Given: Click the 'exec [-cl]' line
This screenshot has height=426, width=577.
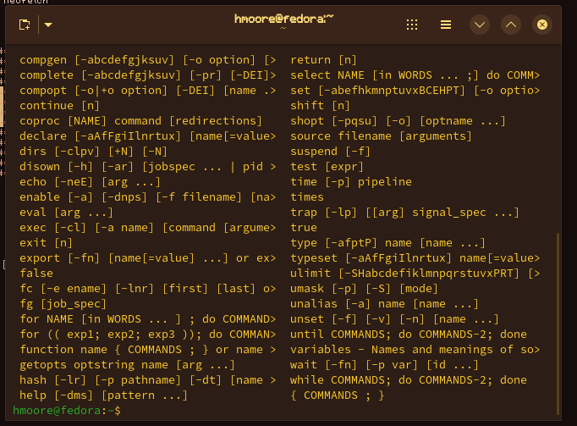Looking at the screenshot, I should pyautogui.click(x=147, y=228).
